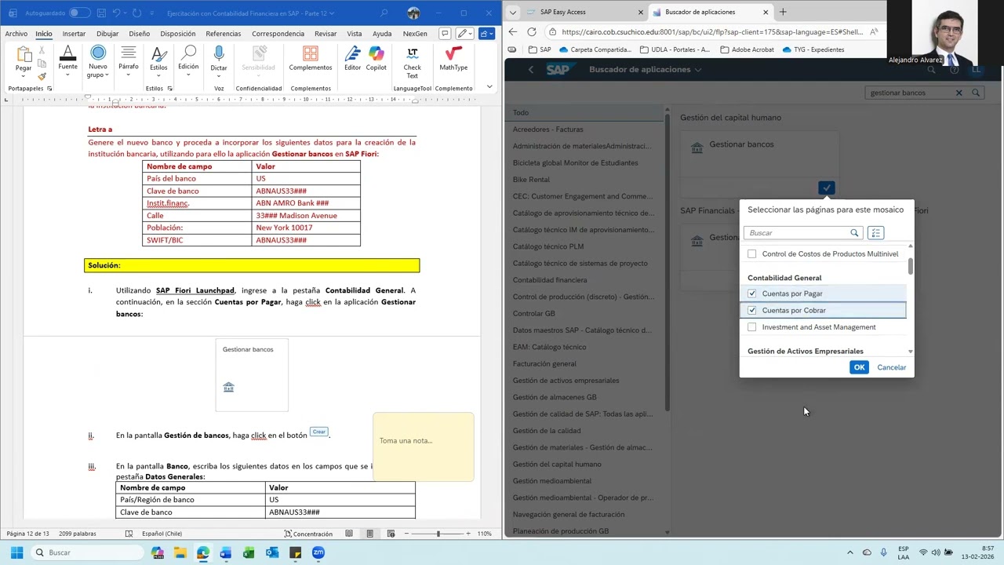This screenshot has width=1004, height=565.
Task: Undo last action in Word
Action: [x=117, y=13]
